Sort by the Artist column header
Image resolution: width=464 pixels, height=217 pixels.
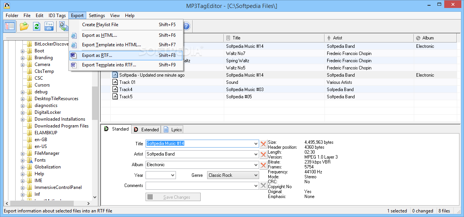[x=369, y=38]
